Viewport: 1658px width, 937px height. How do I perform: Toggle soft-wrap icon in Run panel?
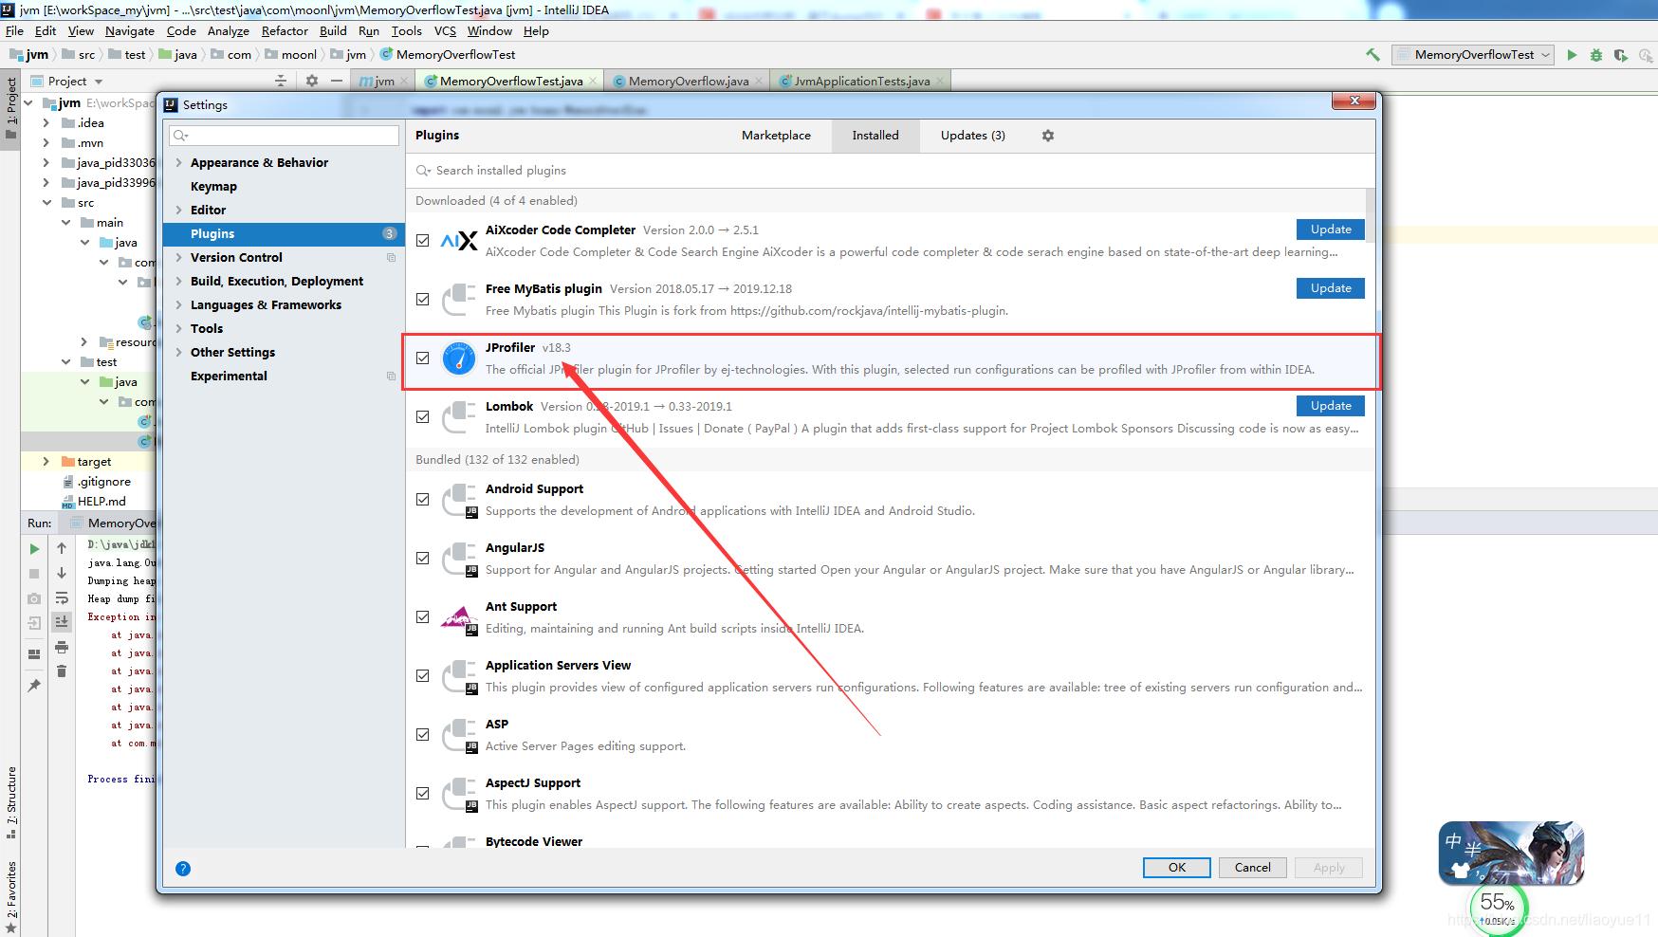pyautogui.click(x=62, y=597)
